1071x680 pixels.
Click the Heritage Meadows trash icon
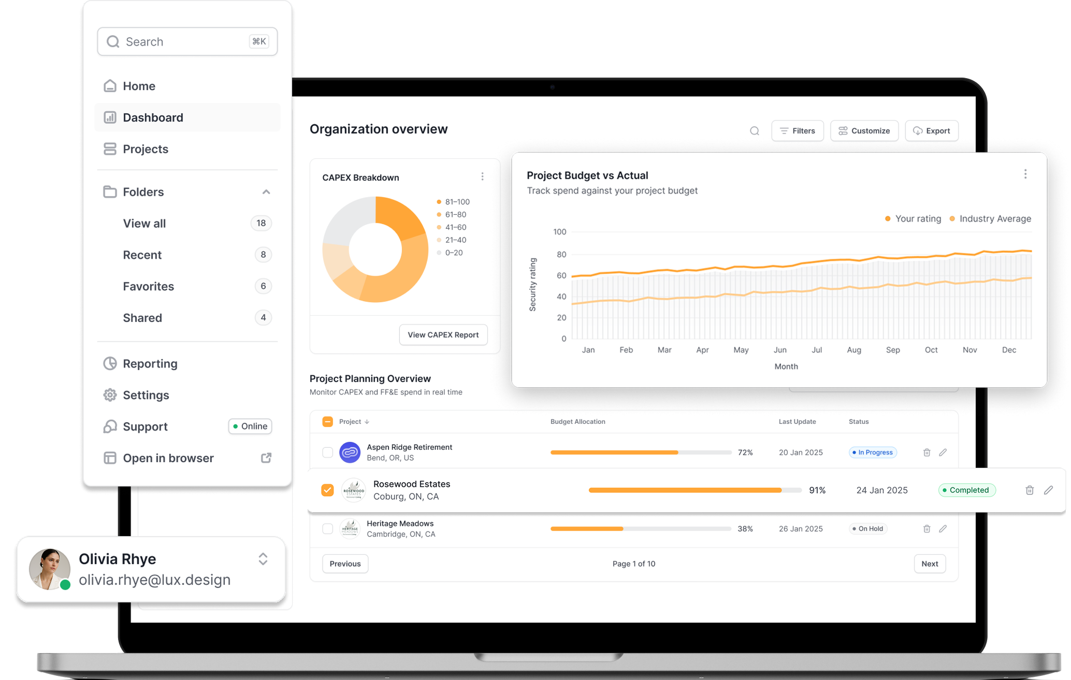(927, 529)
